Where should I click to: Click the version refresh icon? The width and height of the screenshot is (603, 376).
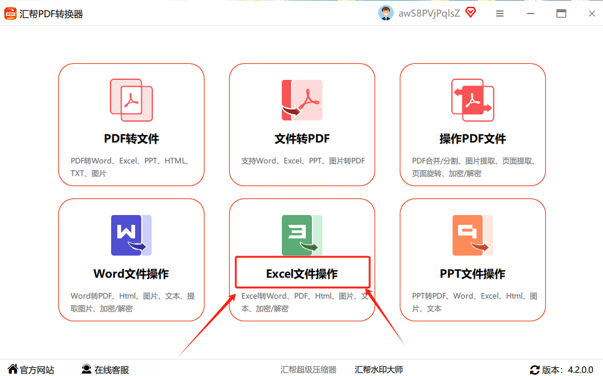coord(535,370)
